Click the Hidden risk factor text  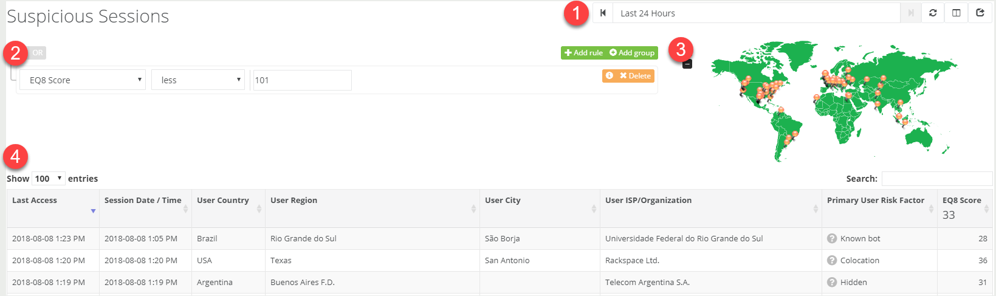854,282
